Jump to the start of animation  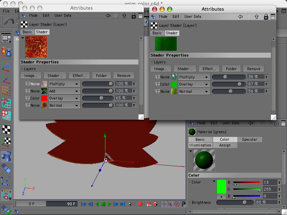(84, 204)
